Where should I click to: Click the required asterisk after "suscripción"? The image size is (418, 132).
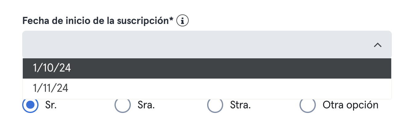pos(172,19)
